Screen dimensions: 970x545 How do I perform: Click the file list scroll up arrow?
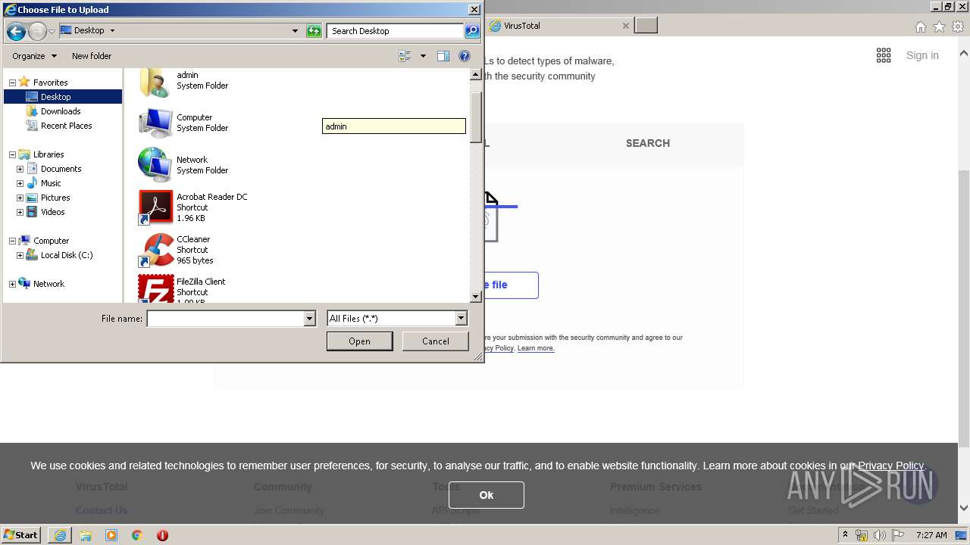click(x=476, y=74)
